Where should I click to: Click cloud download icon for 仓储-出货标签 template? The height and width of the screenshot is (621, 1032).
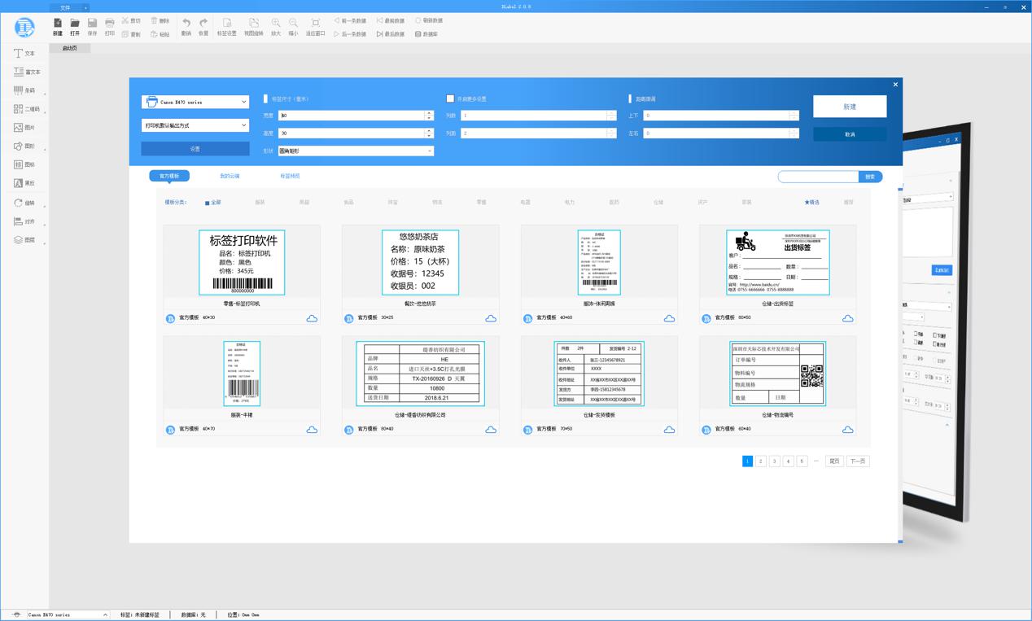coord(847,318)
